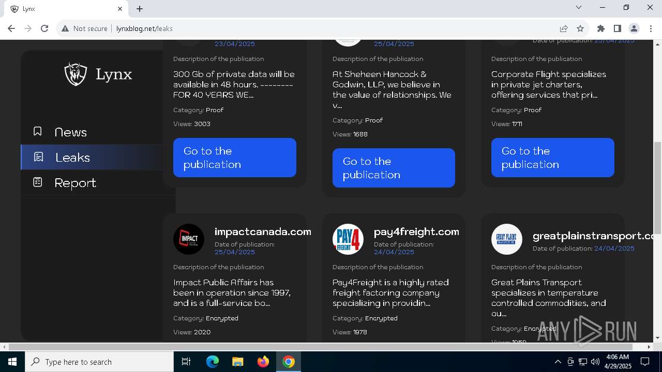The image size is (662, 372).
Task: Go to the Sheheen Hancock publication
Action: [394, 168]
